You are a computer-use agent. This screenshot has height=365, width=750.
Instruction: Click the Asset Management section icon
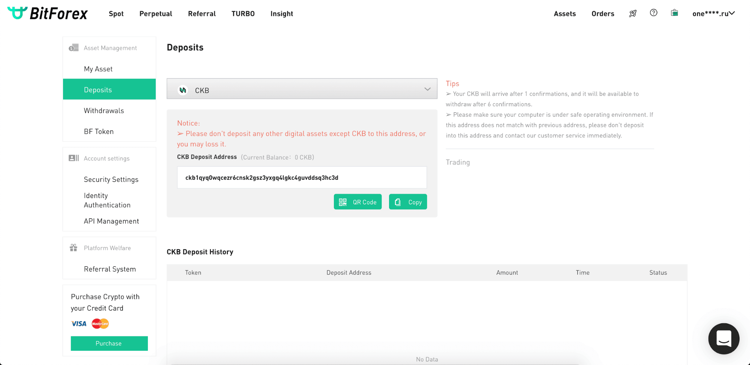(x=74, y=48)
